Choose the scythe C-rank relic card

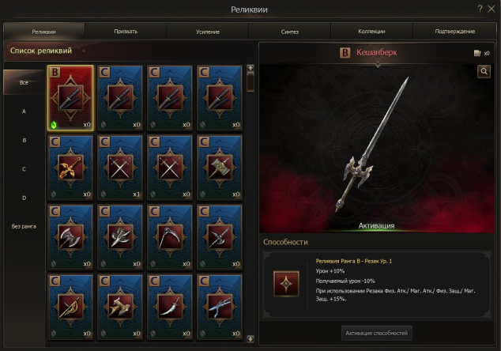click(170, 237)
